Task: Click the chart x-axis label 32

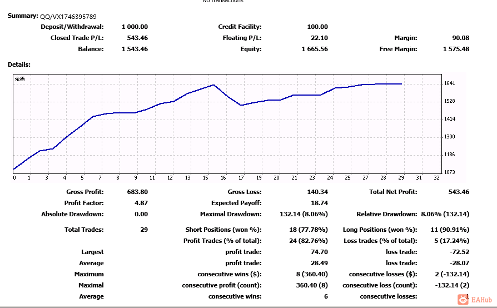Action: [436, 178]
